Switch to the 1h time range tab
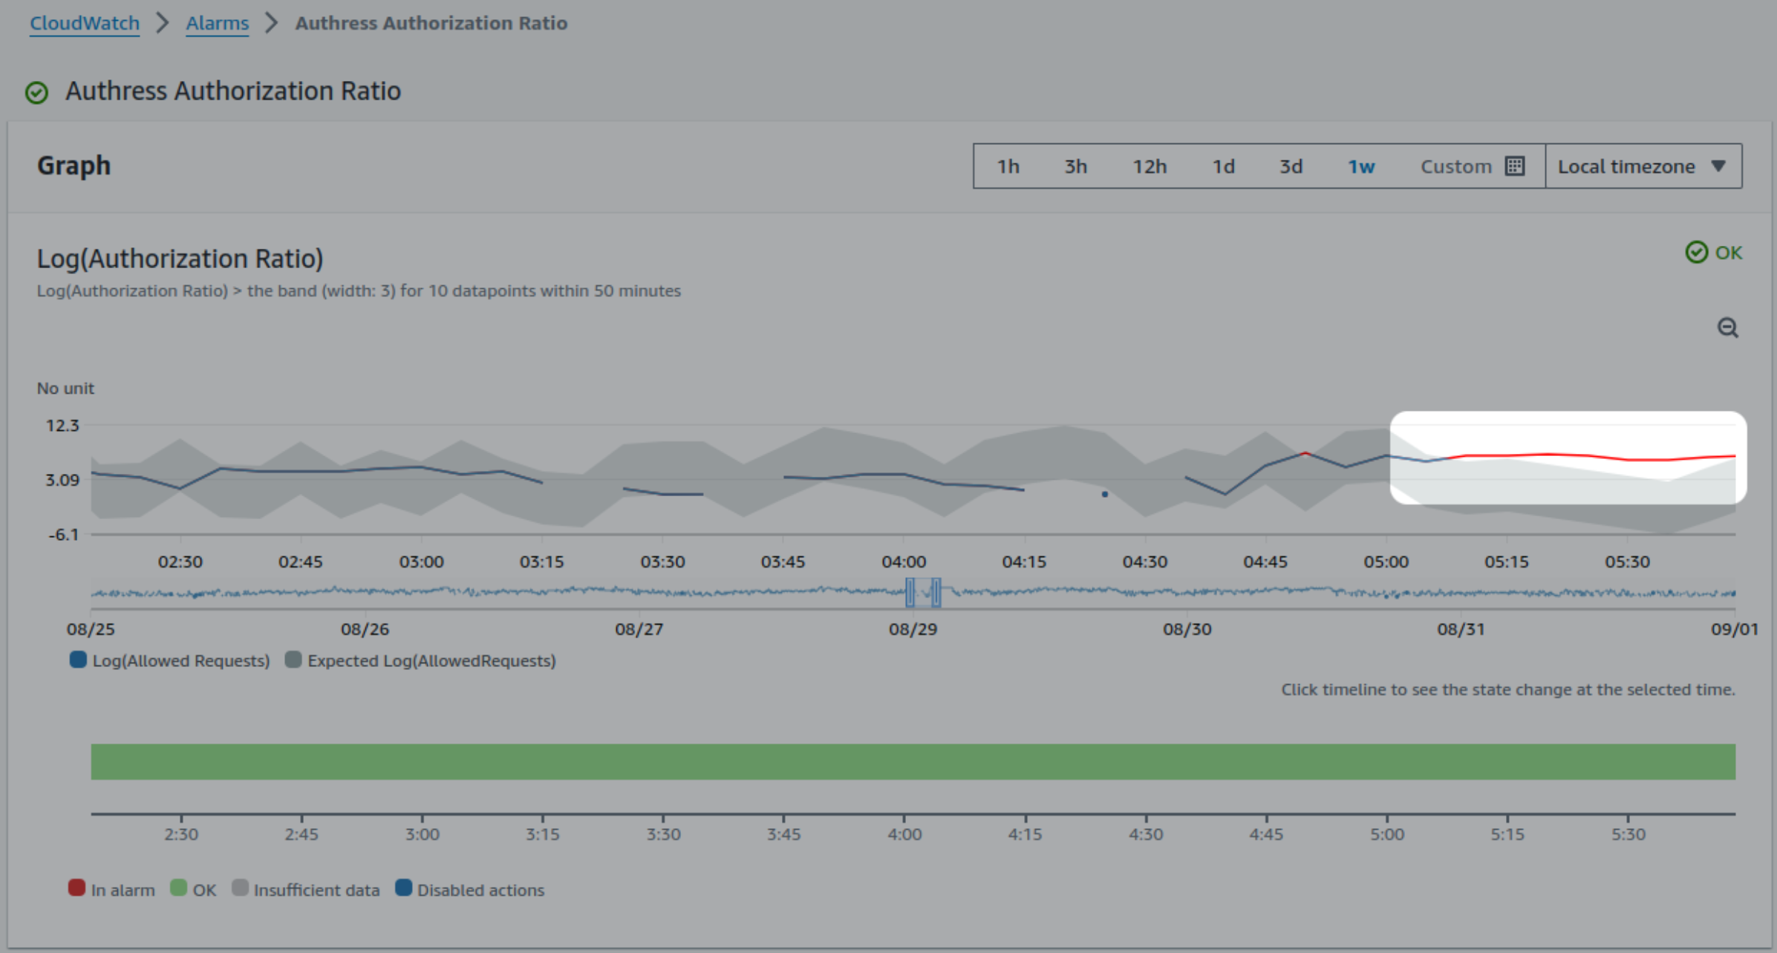Screen dimensions: 1777x953 [1008, 166]
